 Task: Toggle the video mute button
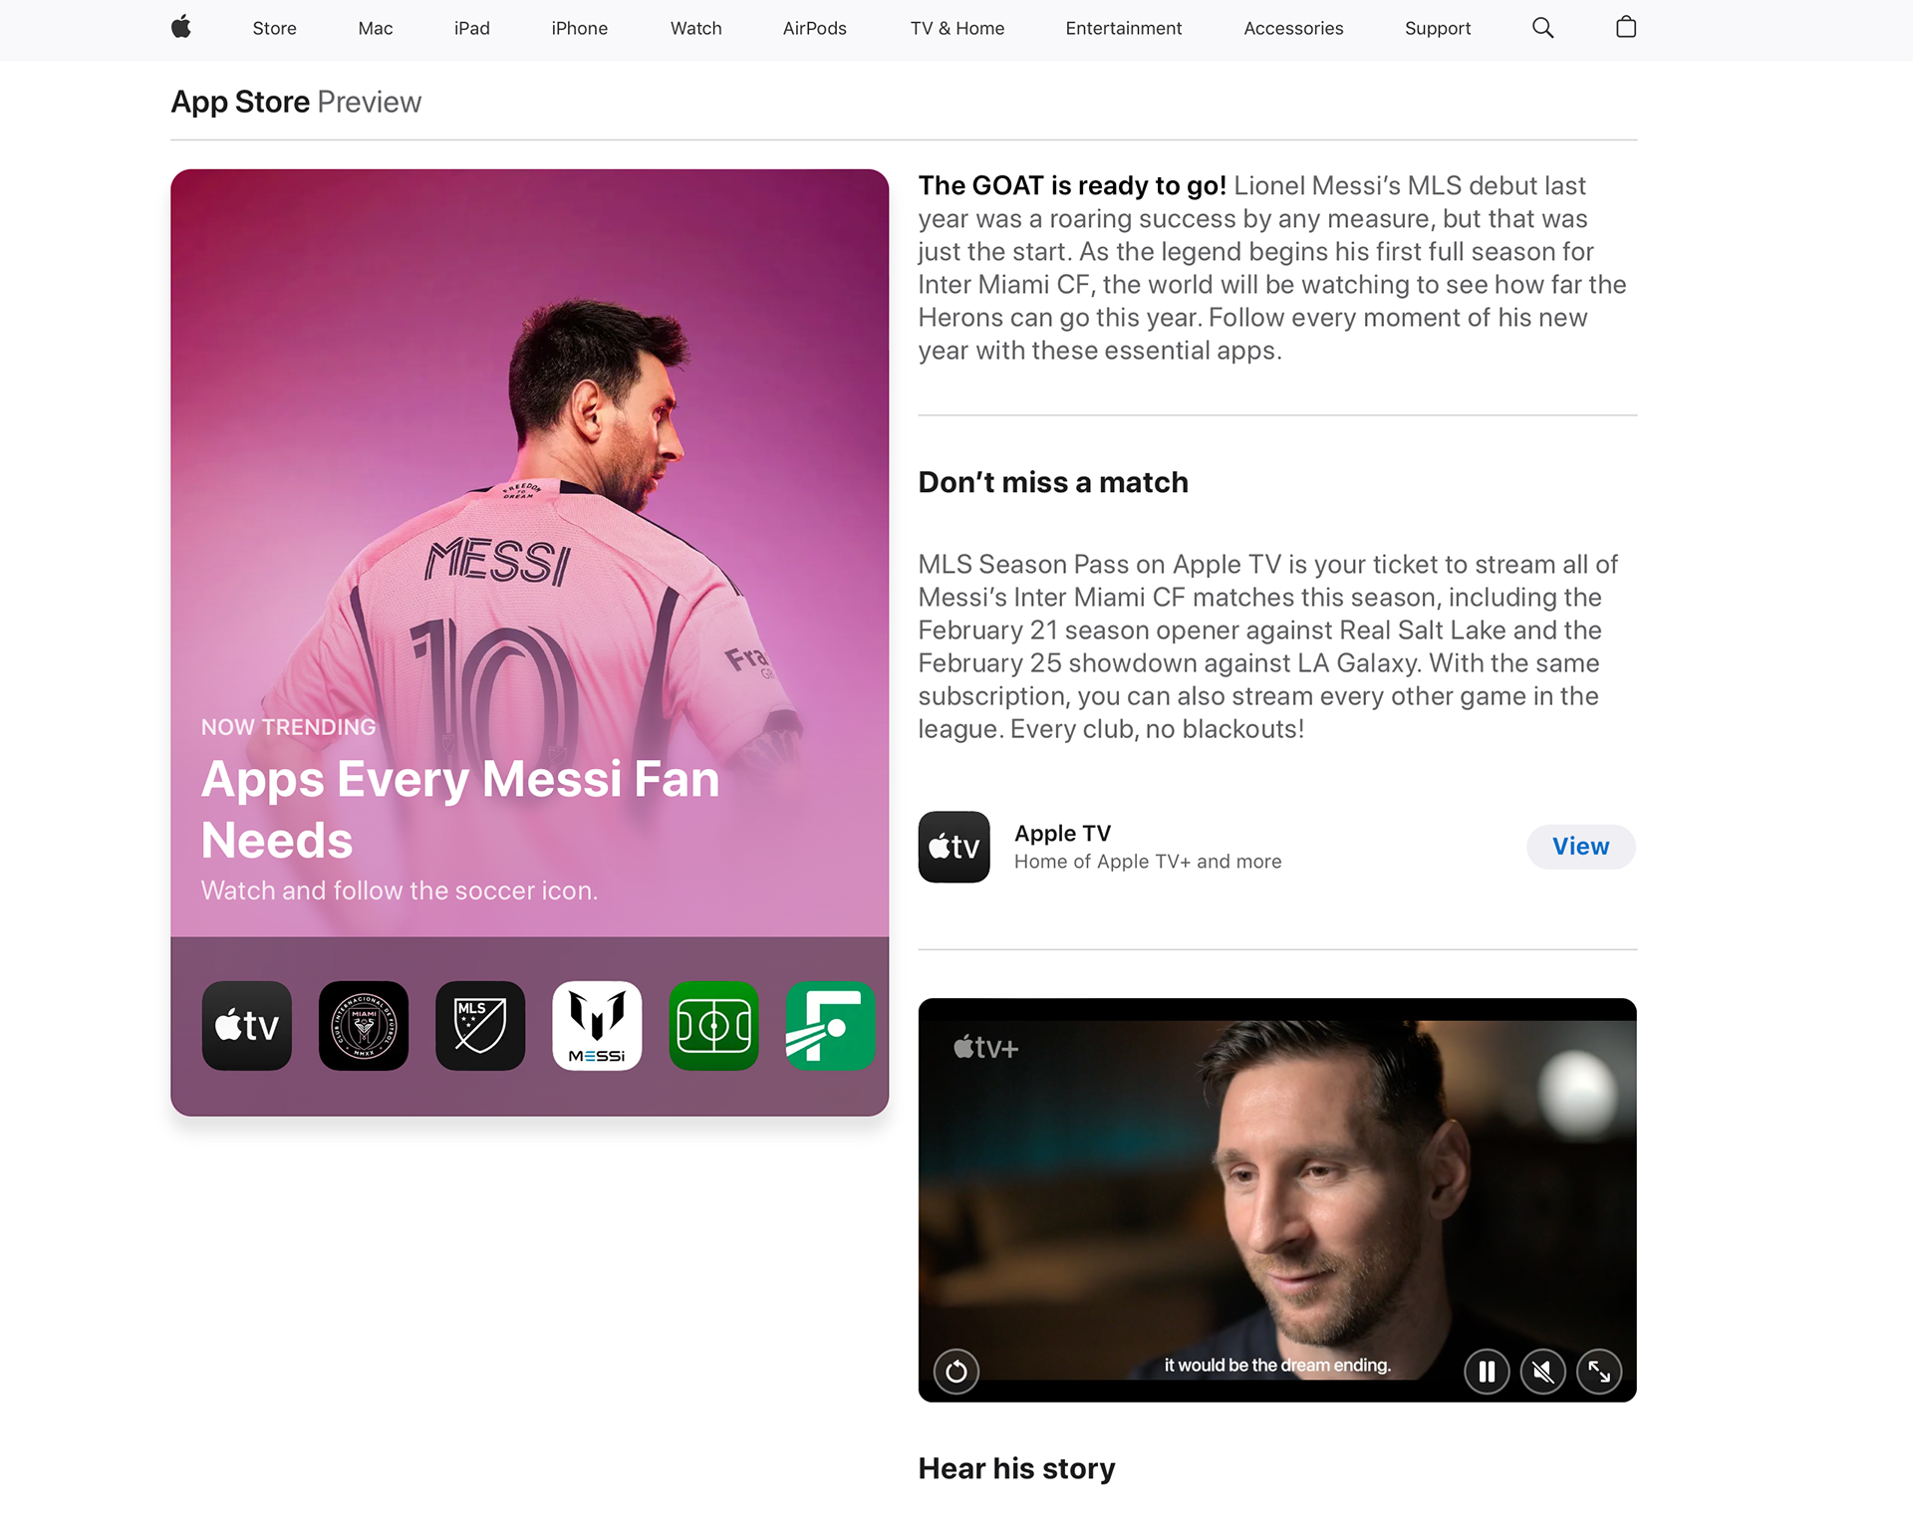(x=1542, y=1372)
